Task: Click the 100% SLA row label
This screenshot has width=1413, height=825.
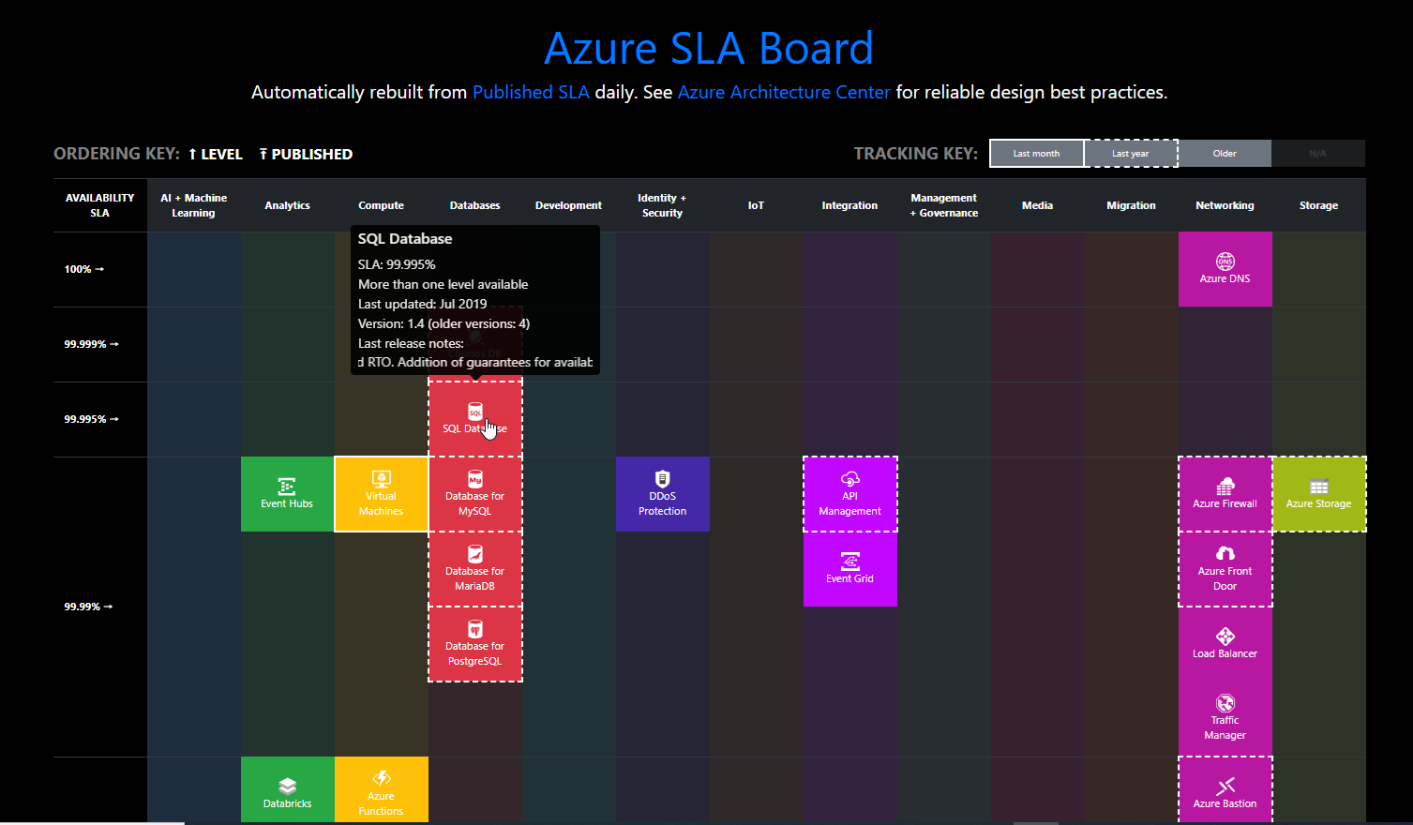Action: (x=84, y=269)
